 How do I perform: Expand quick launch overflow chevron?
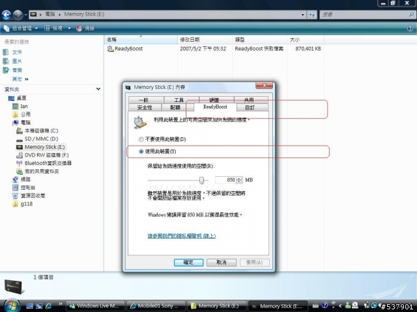pyautogui.click(x=61, y=304)
